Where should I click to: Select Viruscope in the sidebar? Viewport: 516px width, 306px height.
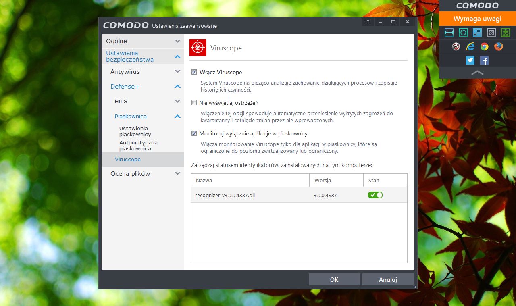coord(128,160)
